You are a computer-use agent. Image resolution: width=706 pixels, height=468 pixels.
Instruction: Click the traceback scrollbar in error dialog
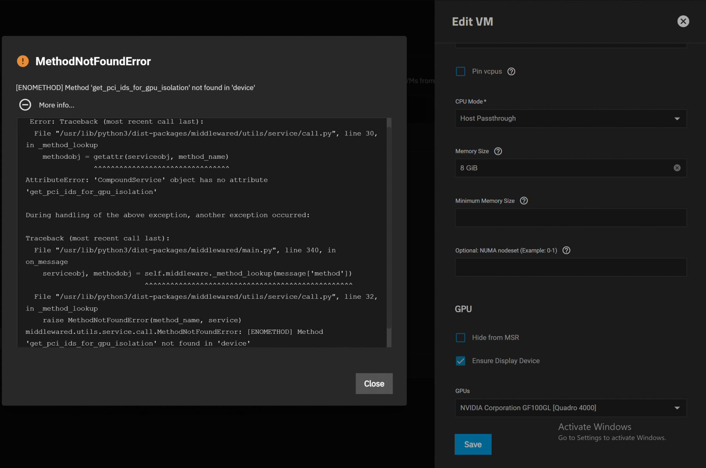pyautogui.click(x=389, y=226)
